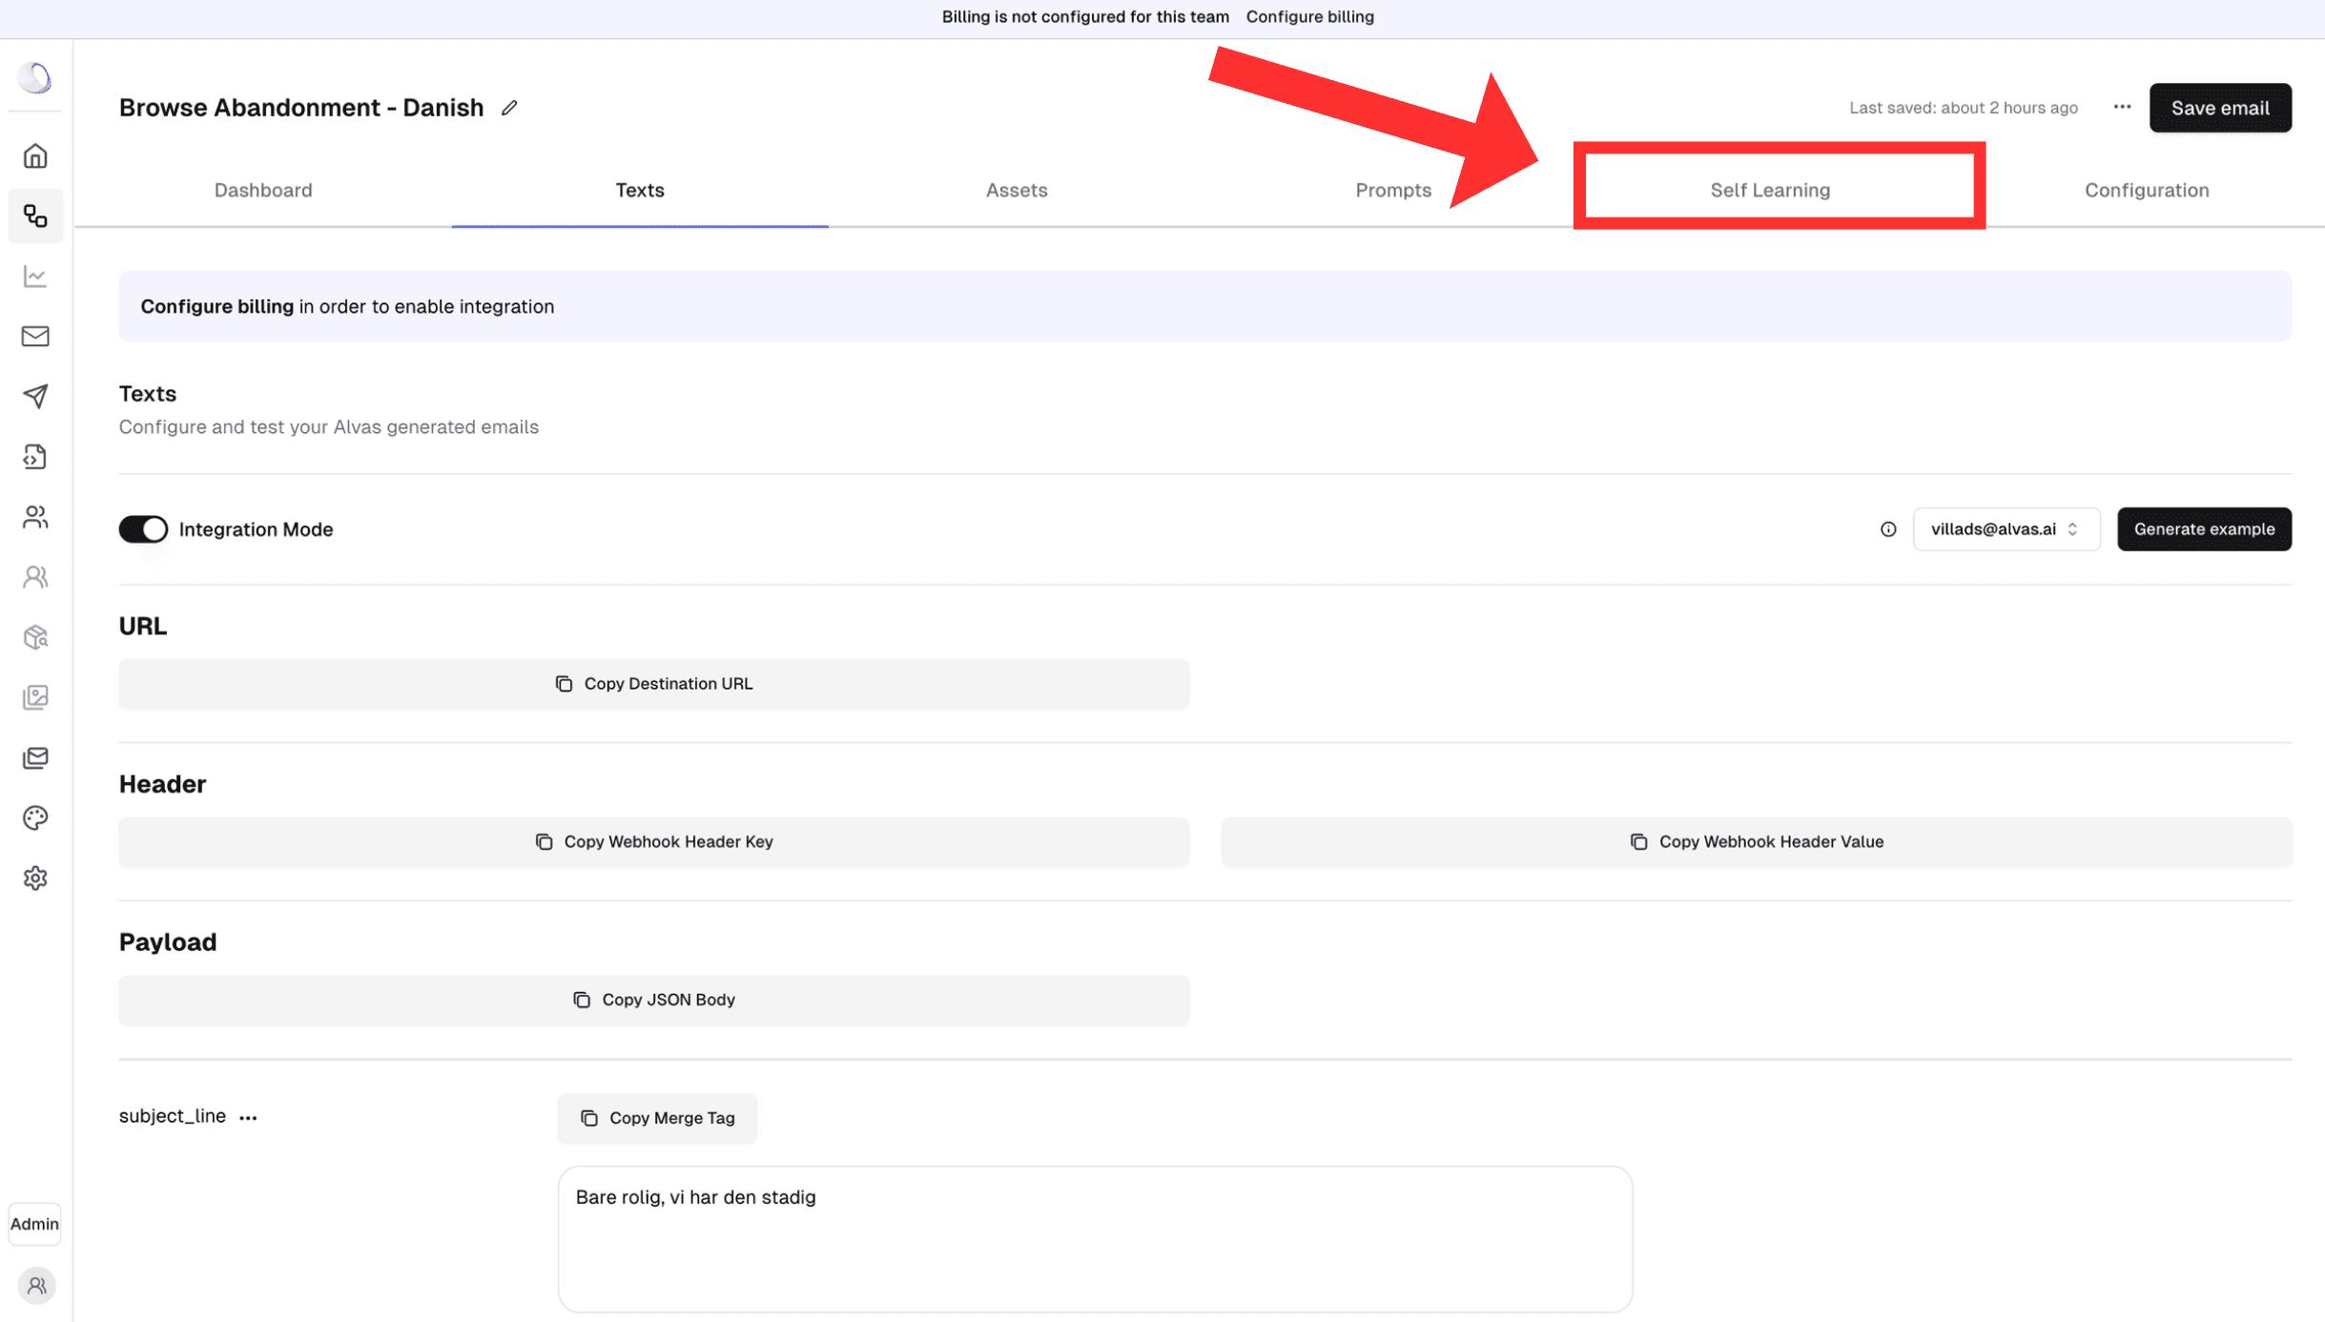Edit email name with pencil icon
The width and height of the screenshot is (2325, 1322).
tap(509, 108)
